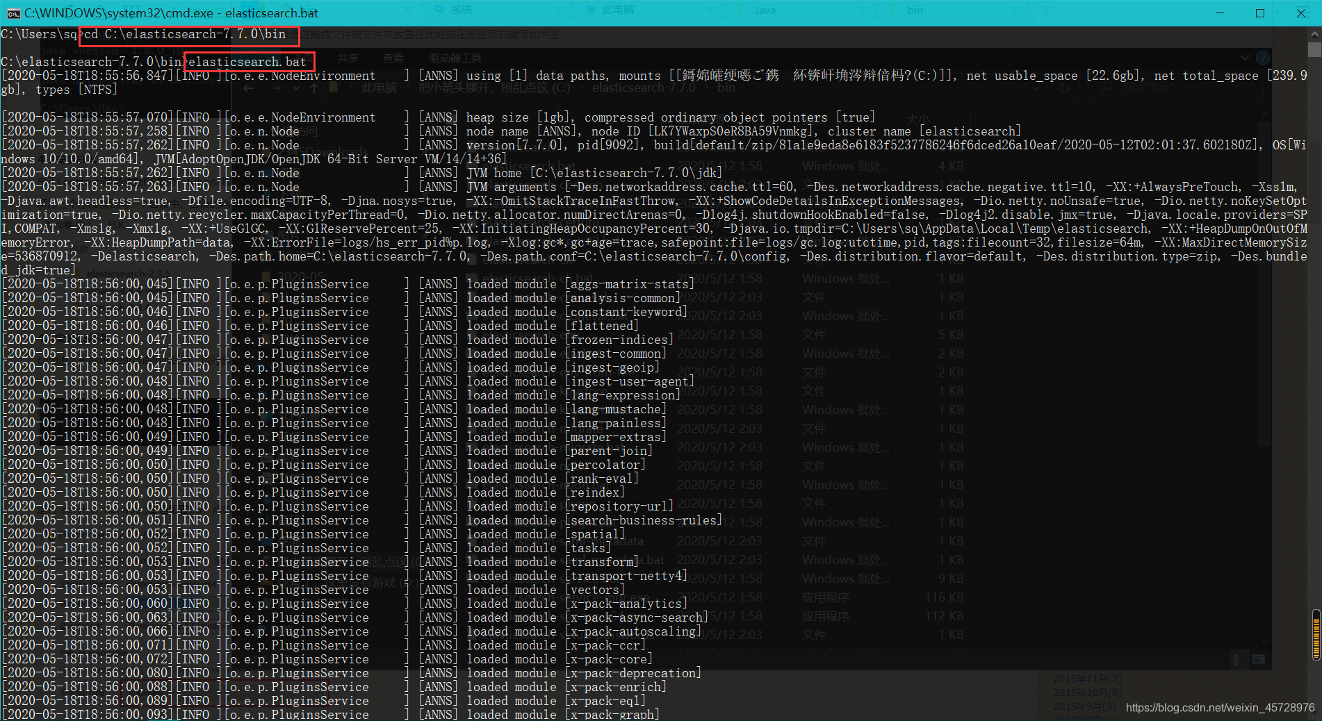Click the 'loaded module [x-pack-async-search]' line
Image resolution: width=1322 pixels, height=721 pixels.
(x=587, y=618)
